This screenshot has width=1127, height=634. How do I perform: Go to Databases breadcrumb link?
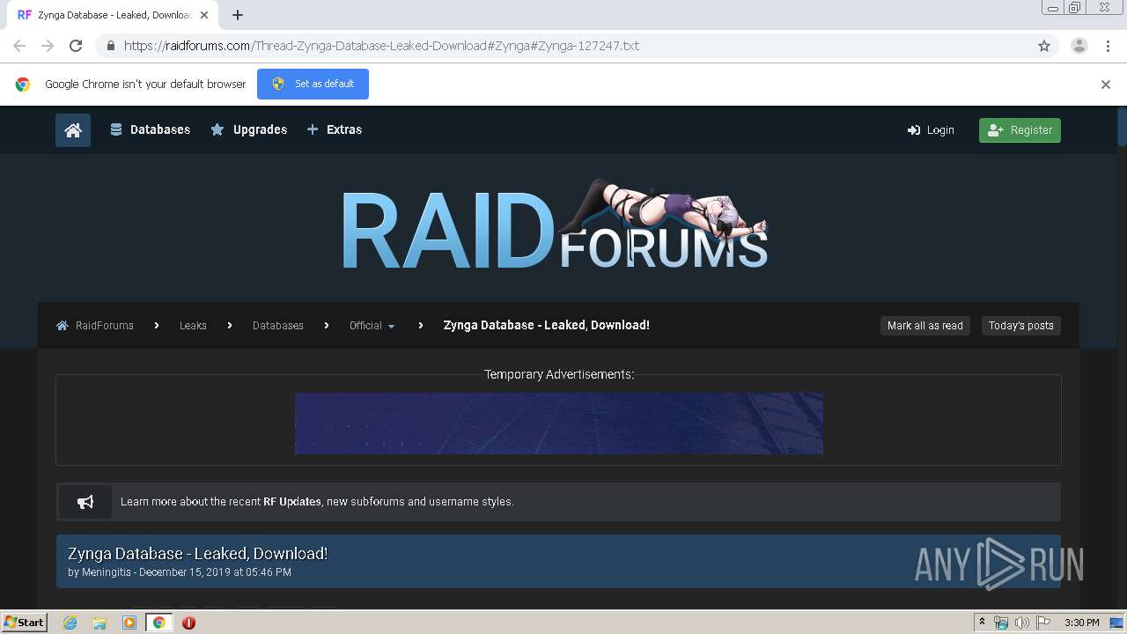click(277, 326)
